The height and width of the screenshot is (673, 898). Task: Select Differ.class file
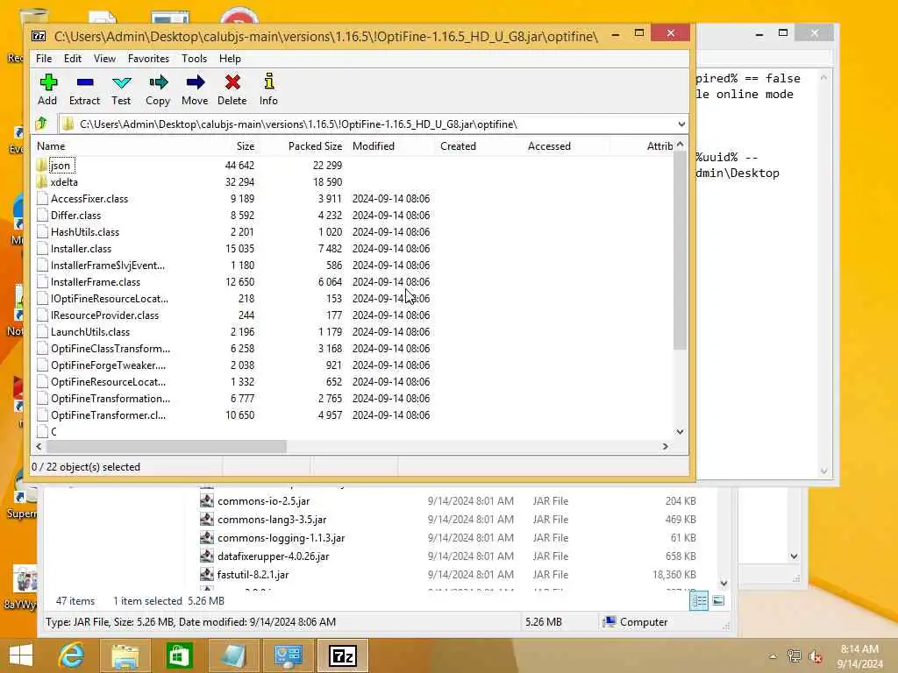[75, 216]
